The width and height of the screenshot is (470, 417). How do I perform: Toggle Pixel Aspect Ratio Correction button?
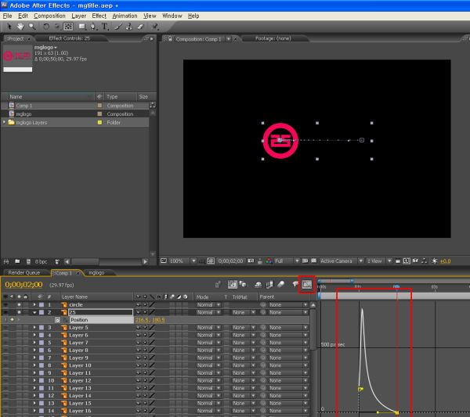[397, 261]
